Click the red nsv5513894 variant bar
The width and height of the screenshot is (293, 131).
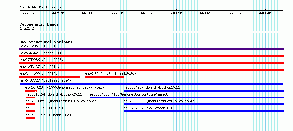(x=31, y=98)
